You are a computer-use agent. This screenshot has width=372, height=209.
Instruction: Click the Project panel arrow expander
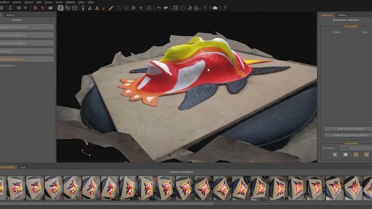(52, 20)
